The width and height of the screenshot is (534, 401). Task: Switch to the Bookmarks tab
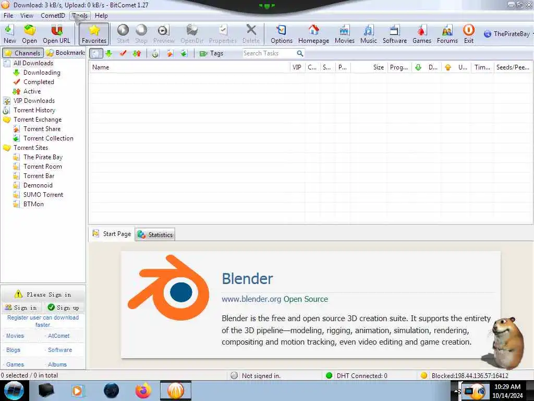pos(65,53)
